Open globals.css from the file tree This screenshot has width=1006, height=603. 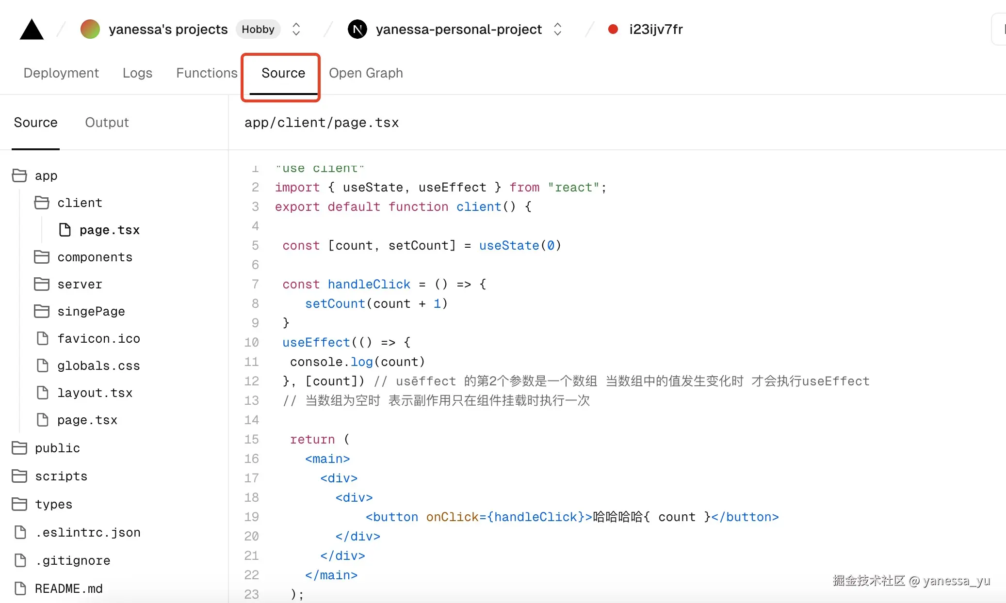(98, 365)
